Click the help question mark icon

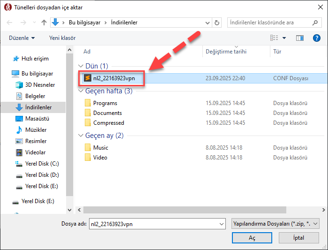pos(317,38)
